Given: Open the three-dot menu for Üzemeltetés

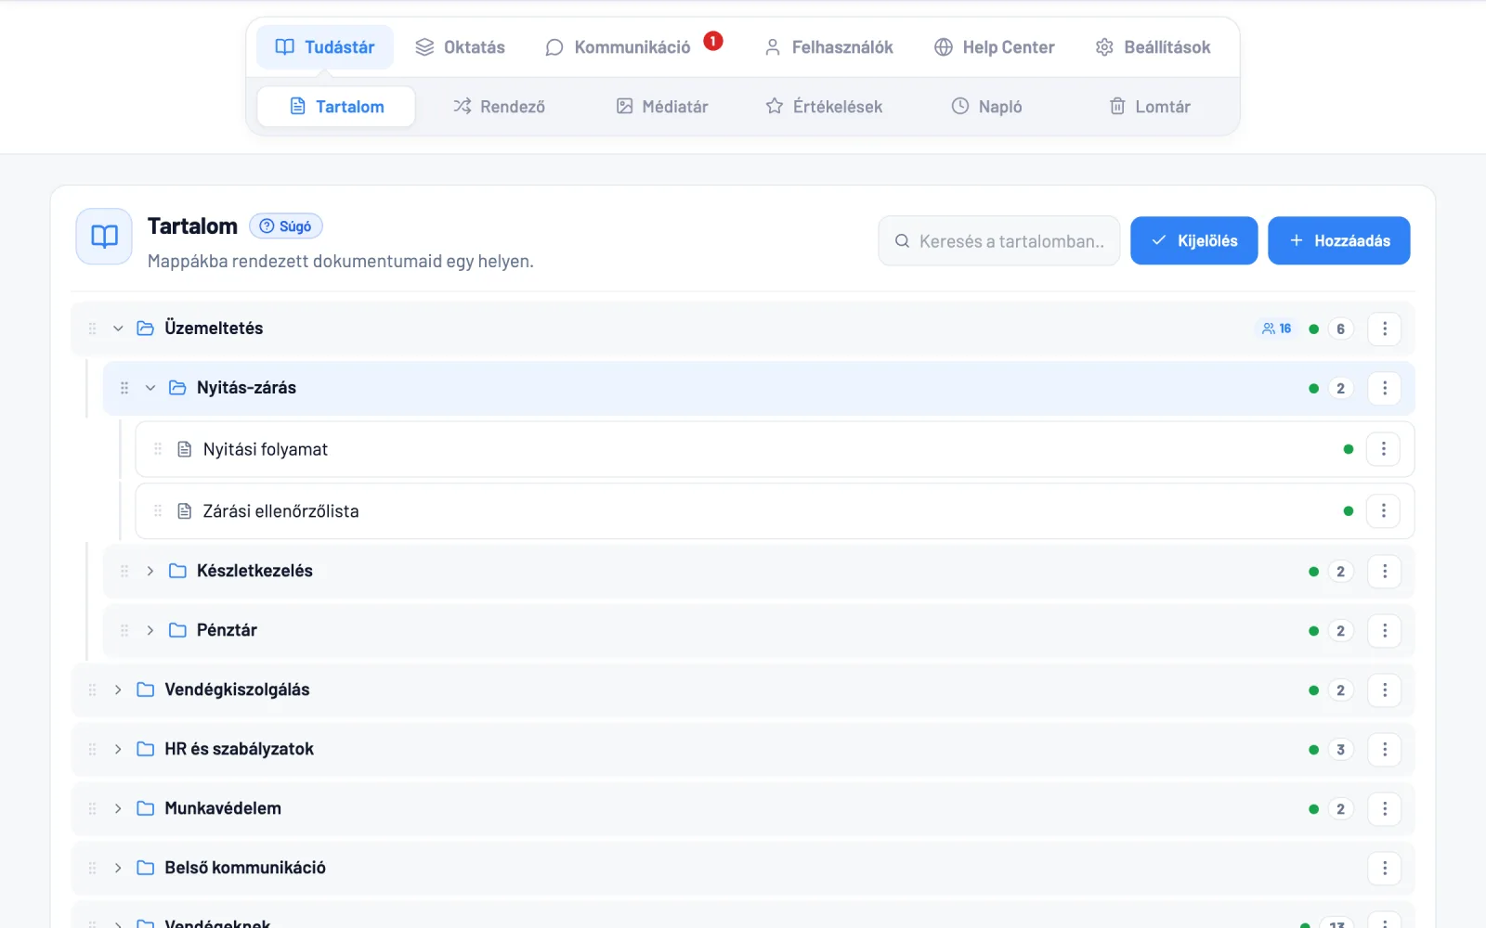Looking at the screenshot, I should pyautogui.click(x=1384, y=329).
